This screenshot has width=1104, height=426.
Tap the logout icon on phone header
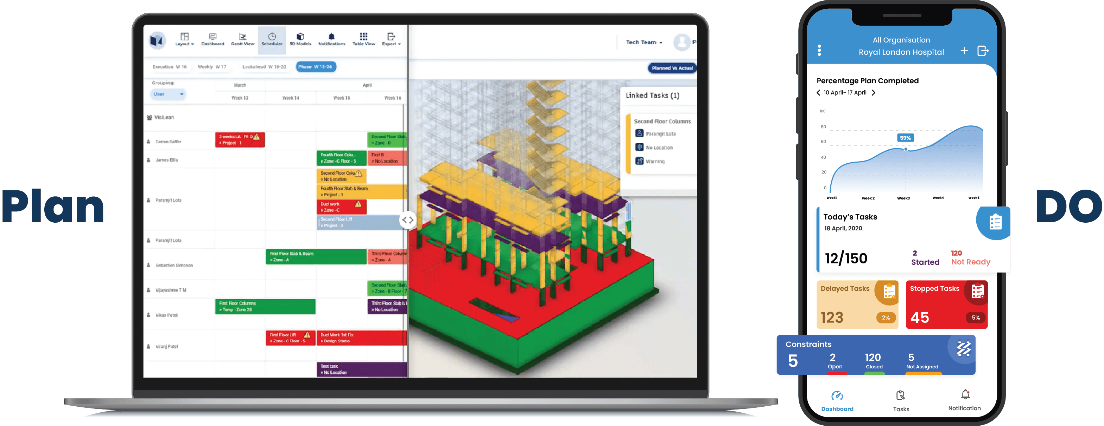[983, 51]
